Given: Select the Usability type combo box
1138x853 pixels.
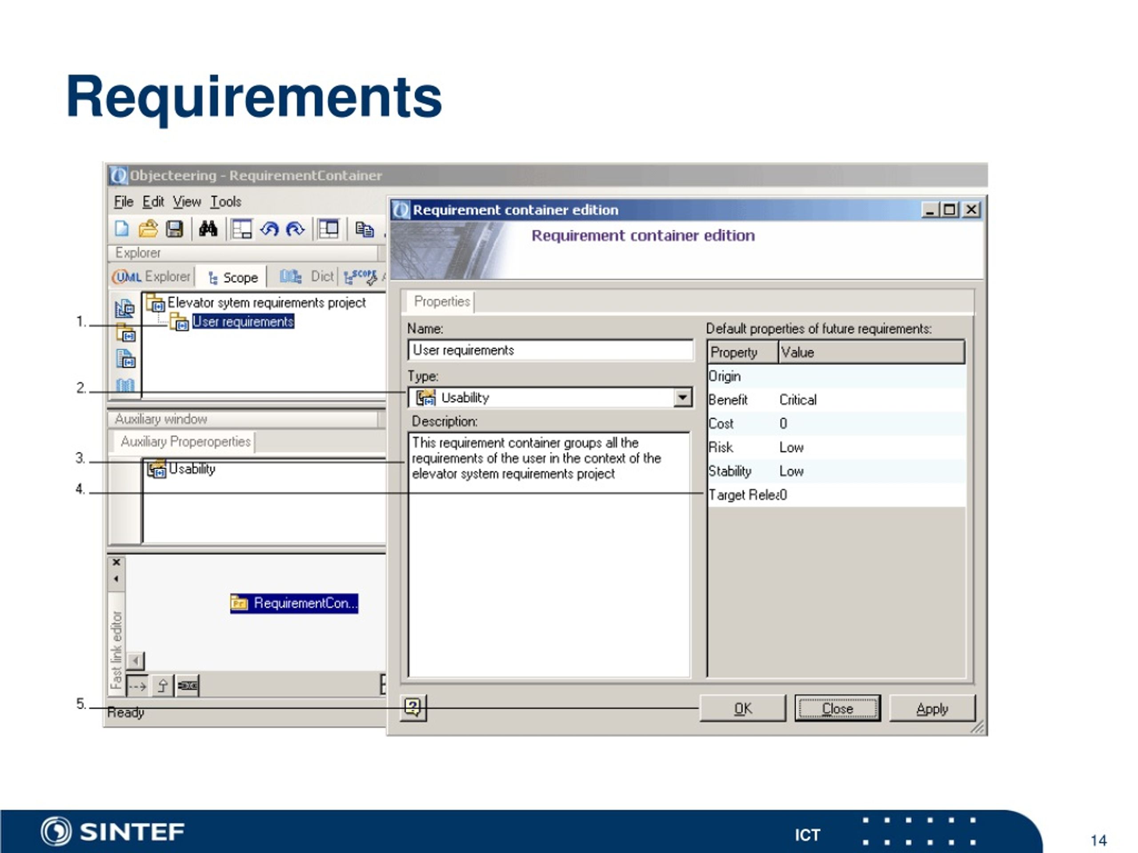Looking at the screenshot, I should coord(549,398).
